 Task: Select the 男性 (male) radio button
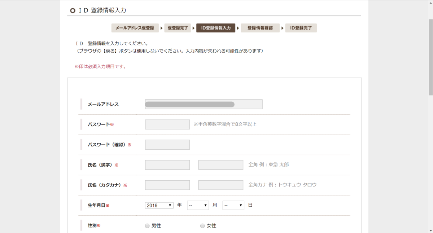pos(147,225)
